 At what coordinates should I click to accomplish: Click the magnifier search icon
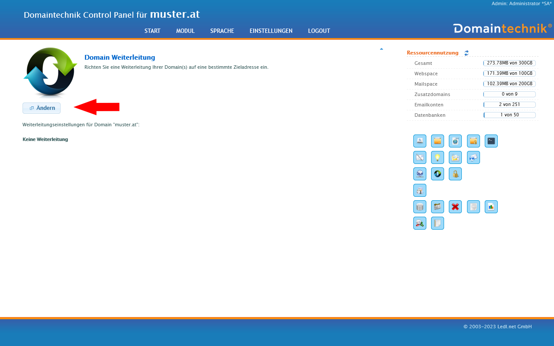pos(420,223)
